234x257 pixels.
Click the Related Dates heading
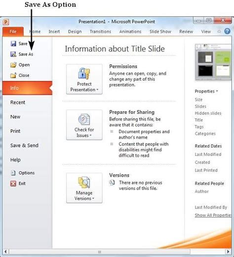click(208, 146)
